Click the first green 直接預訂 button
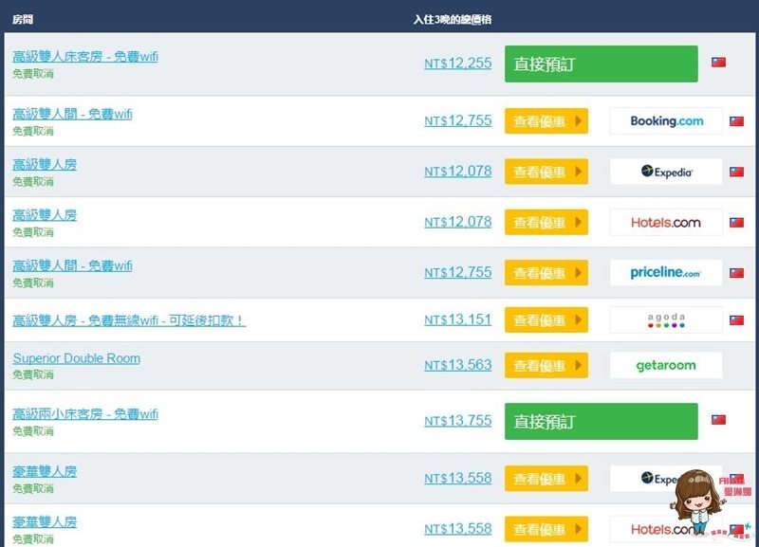This screenshot has width=759, height=547. pyautogui.click(x=602, y=64)
